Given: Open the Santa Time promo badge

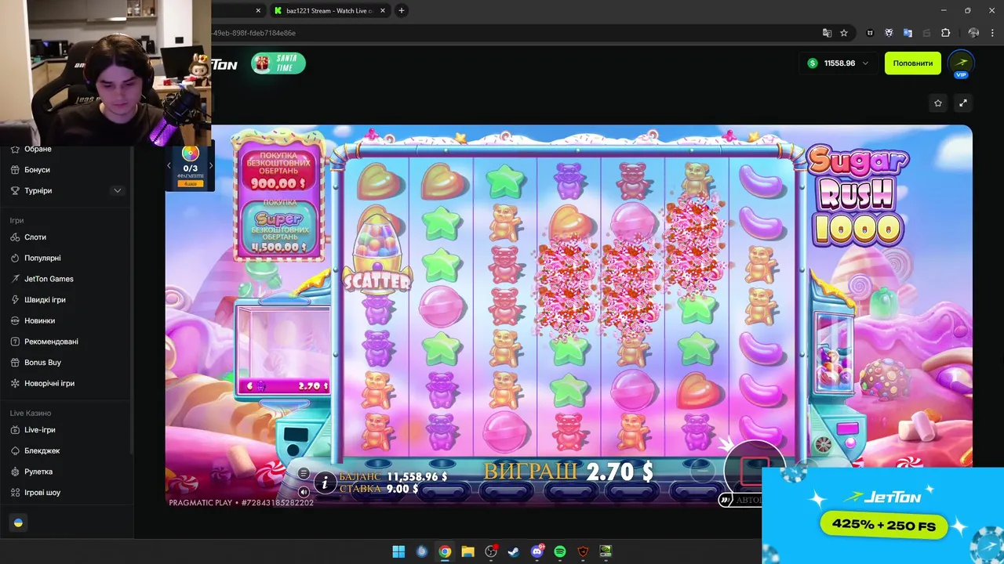Looking at the screenshot, I should coord(278,63).
